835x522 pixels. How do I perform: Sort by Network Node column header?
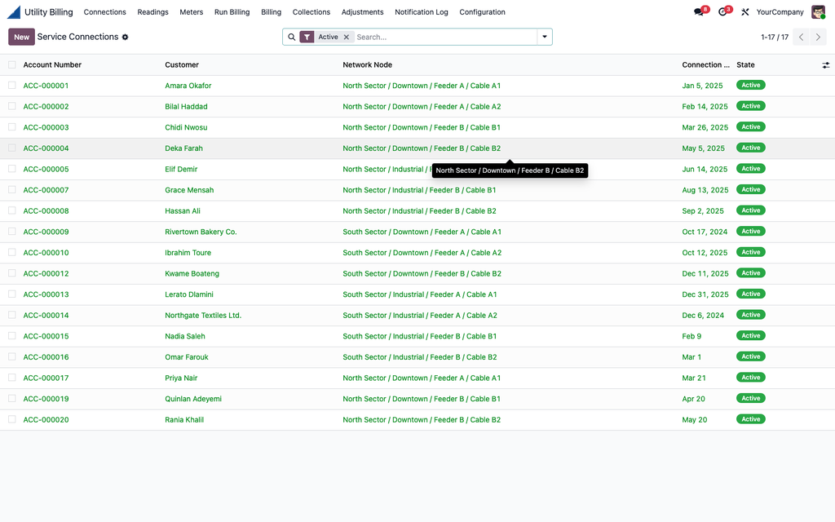[368, 65]
